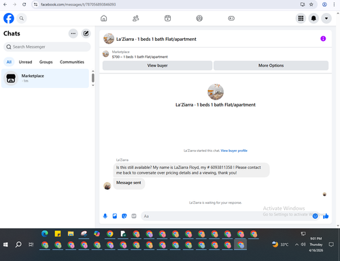Choose a sticker with the sticker icon
340x261 pixels.
tap(124, 216)
